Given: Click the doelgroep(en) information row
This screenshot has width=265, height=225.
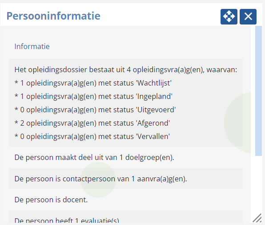Looking at the screenshot, I should (x=126, y=157).
